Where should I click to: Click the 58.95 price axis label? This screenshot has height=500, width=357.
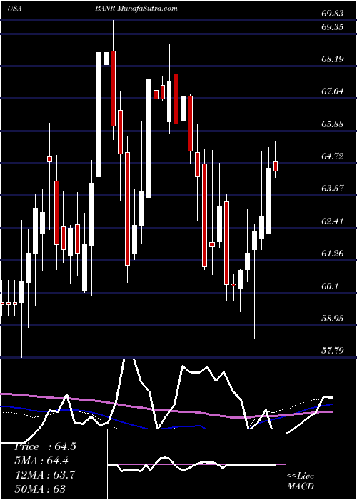click(x=333, y=319)
